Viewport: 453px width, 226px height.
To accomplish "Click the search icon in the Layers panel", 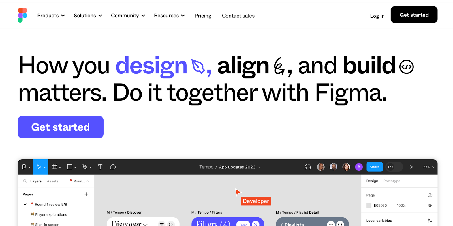I will 25,181.
